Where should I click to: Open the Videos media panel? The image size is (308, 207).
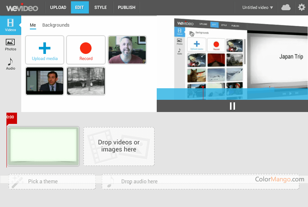tap(10, 25)
